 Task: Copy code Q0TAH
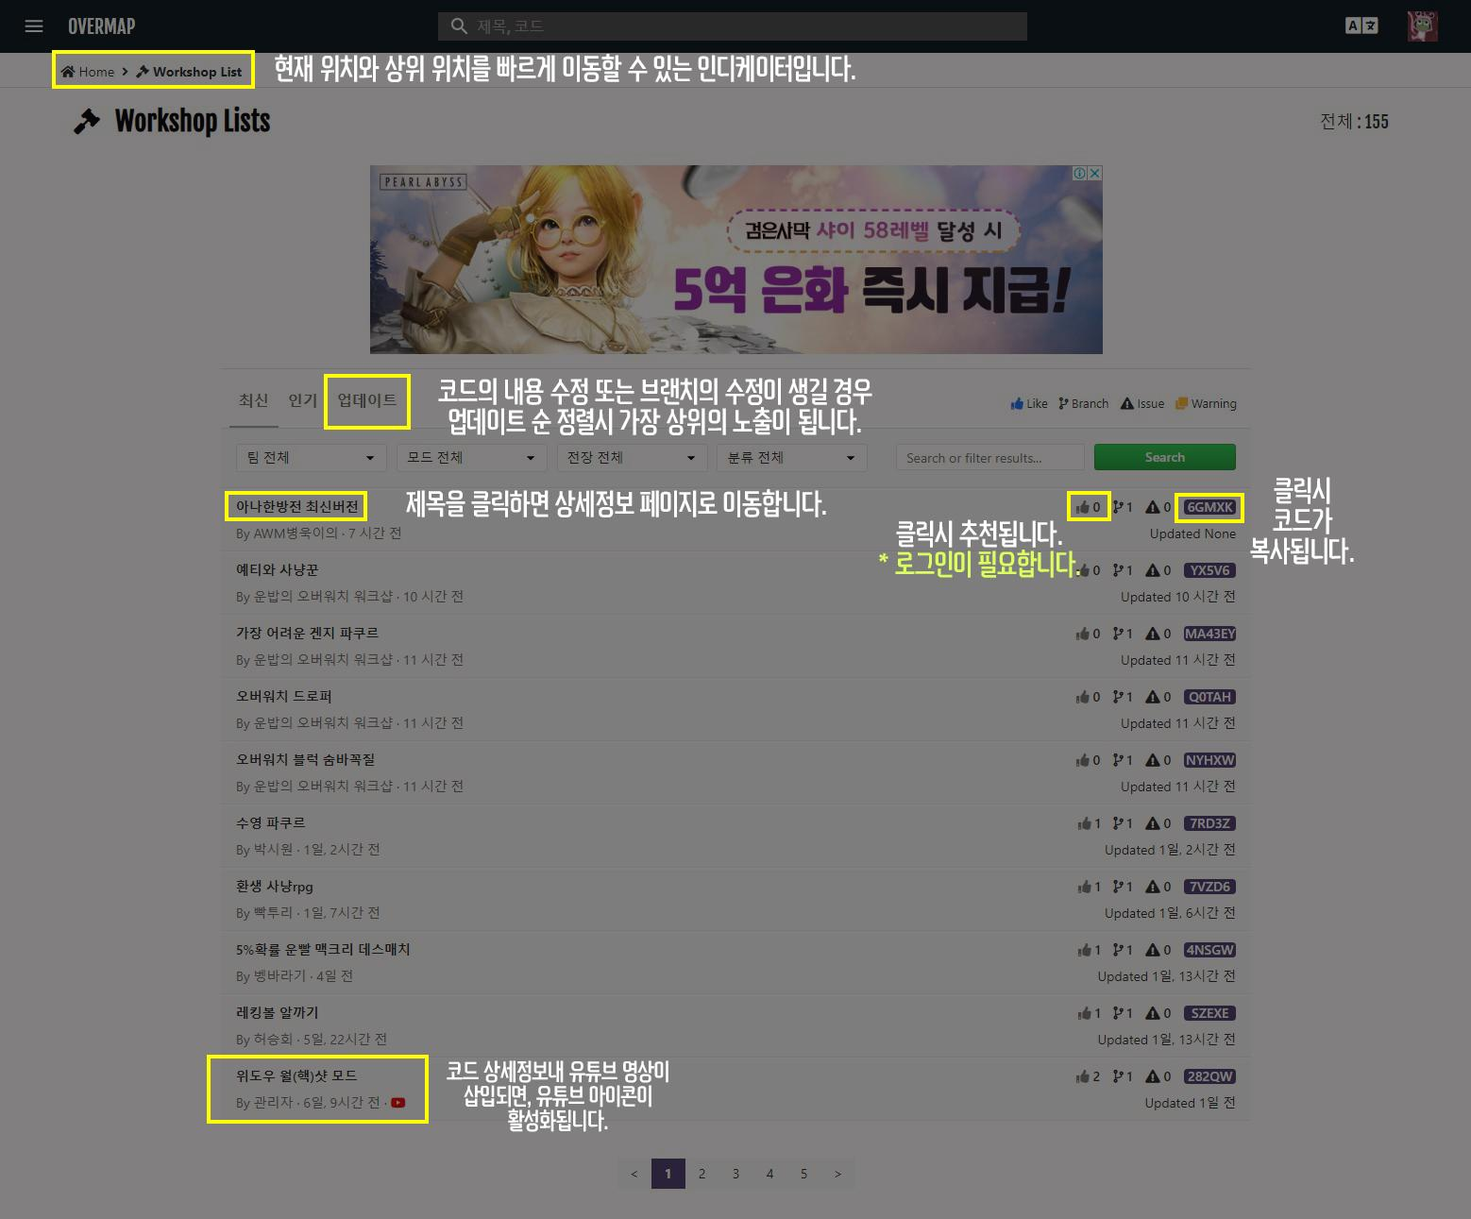(x=1209, y=697)
